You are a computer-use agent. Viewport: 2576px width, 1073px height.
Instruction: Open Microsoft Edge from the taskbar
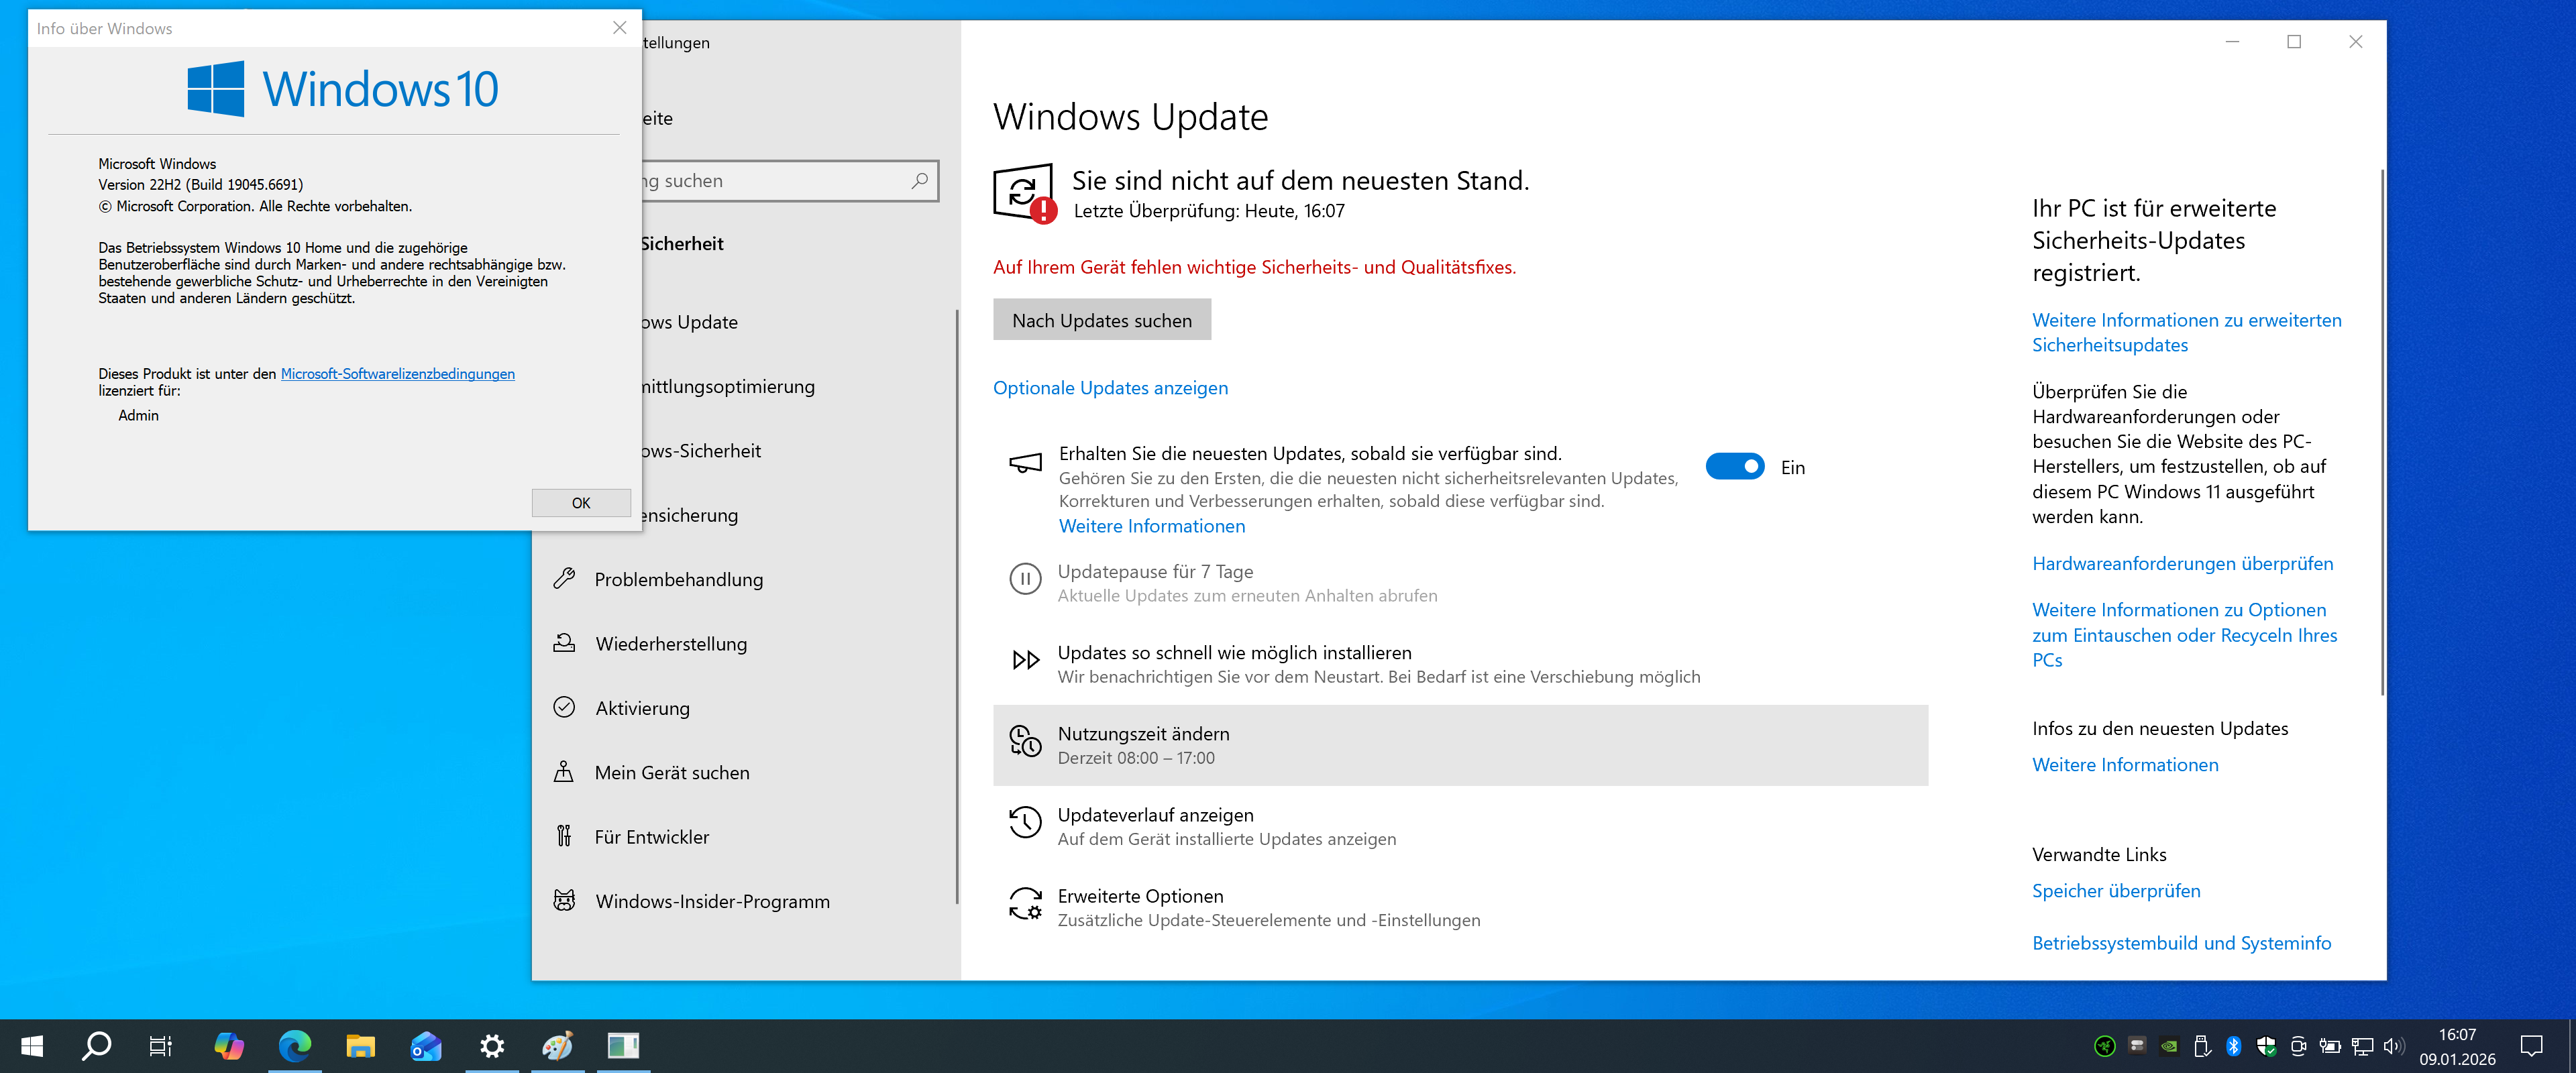pos(294,1046)
